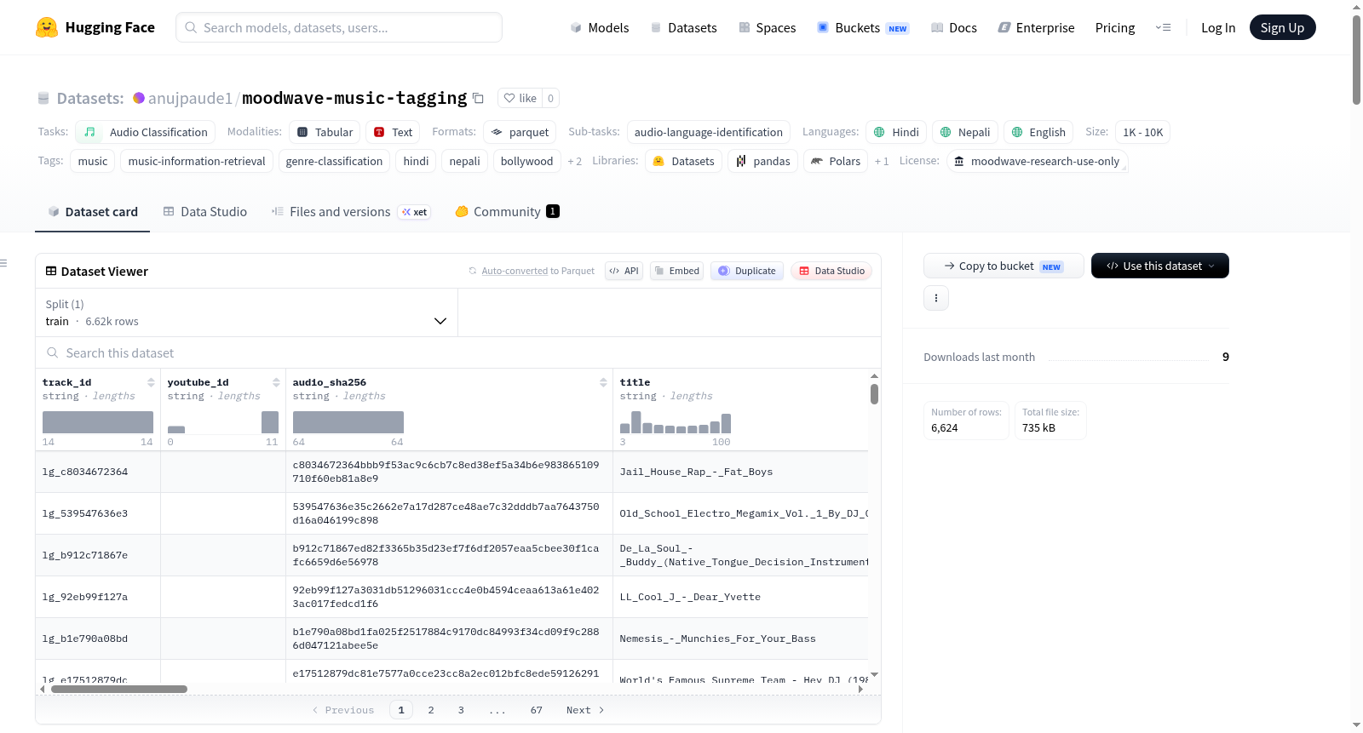
Task: Open Data Studio from viewer header
Action: [x=831, y=271]
